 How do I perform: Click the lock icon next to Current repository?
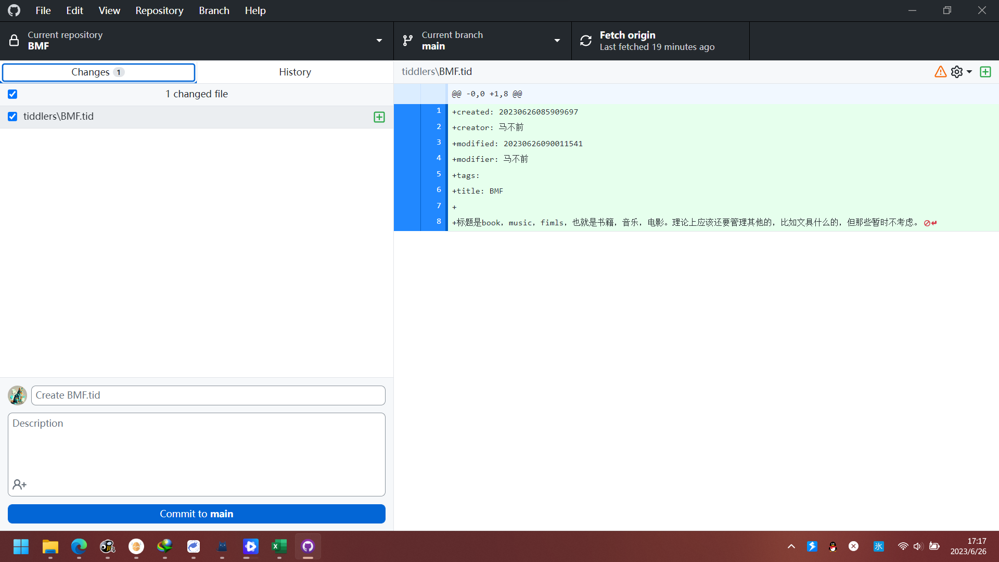pos(14,40)
